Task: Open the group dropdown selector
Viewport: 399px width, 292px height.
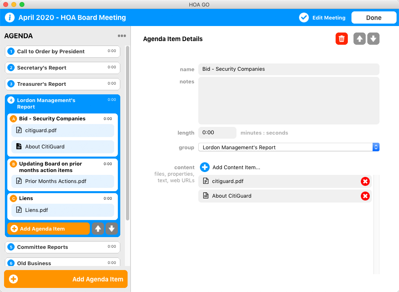Action: [288, 147]
